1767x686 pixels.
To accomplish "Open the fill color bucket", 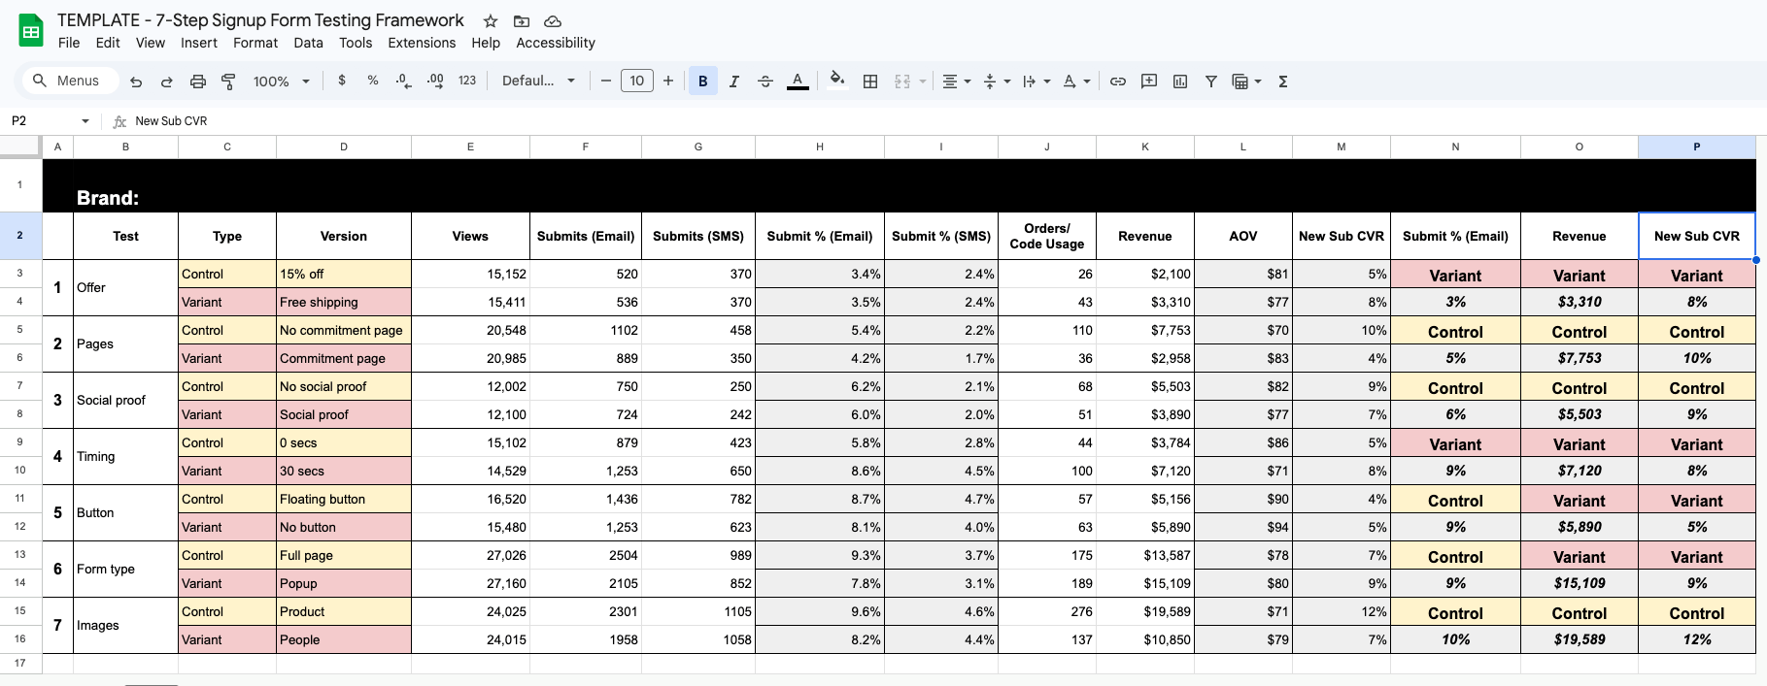I will tap(836, 81).
